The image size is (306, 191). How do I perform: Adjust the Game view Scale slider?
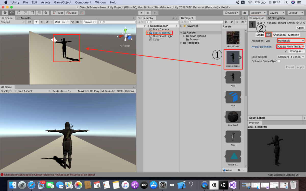coord(63,91)
